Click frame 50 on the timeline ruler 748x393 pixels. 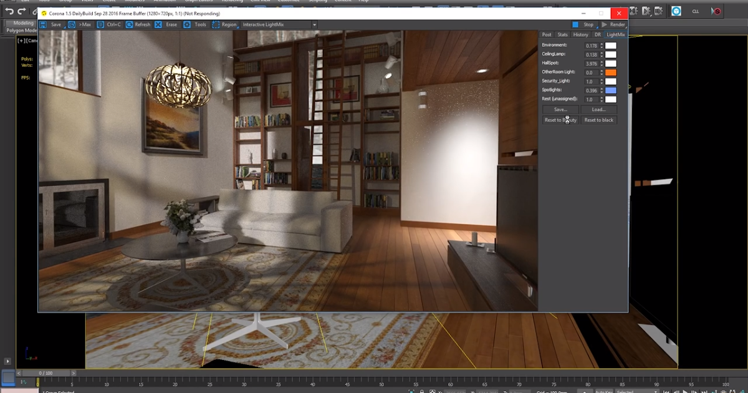pyautogui.click(x=381, y=381)
